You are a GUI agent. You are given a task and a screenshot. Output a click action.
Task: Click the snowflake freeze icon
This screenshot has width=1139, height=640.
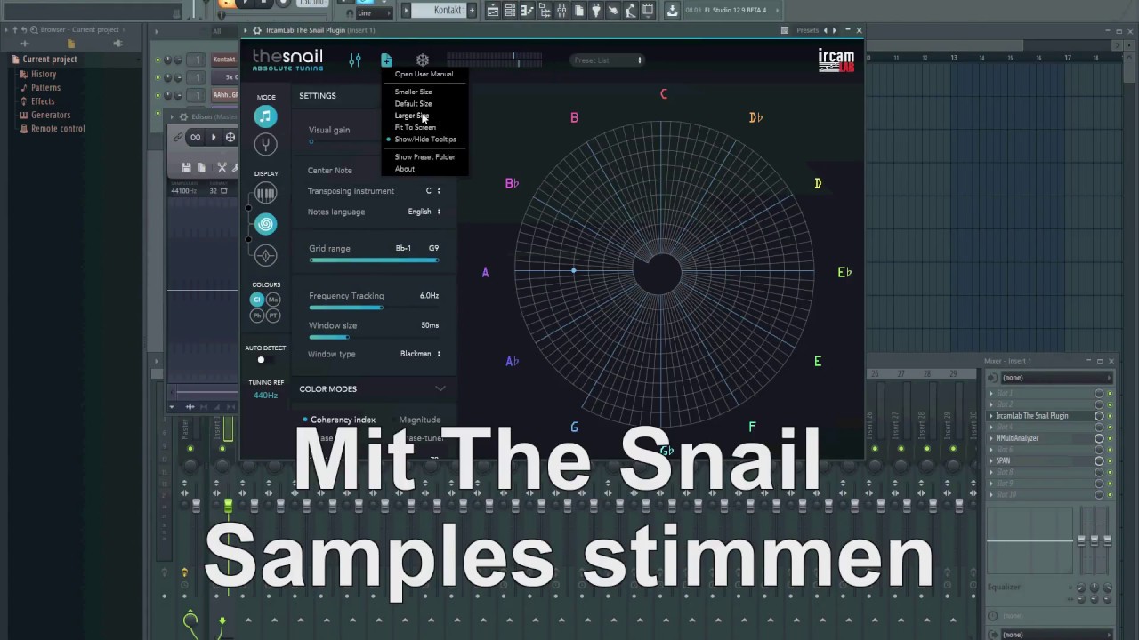pyautogui.click(x=423, y=60)
